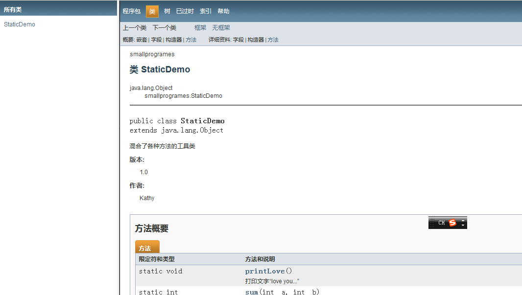The height and width of the screenshot is (295, 522).
Task: Click the 限定符和类型 column header
Action: point(157,259)
